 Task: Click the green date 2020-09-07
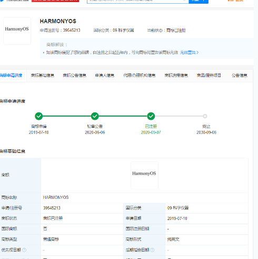point(151,132)
